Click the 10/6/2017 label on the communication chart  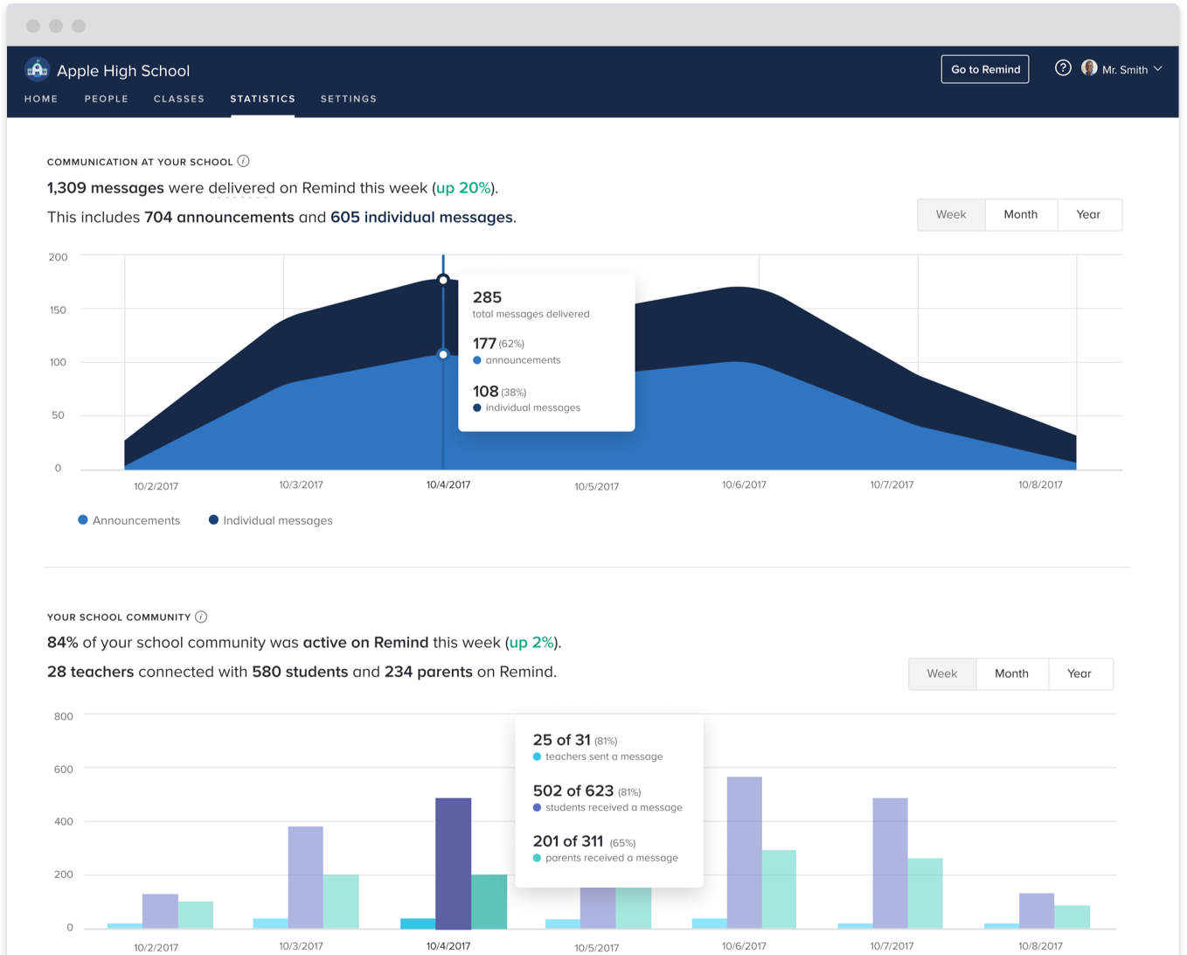click(x=744, y=484)
